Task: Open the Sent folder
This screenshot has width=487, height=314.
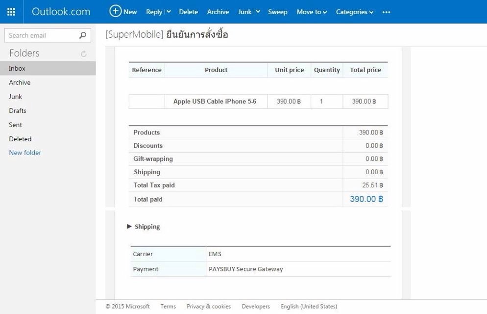Action: (x=15, y=125)
